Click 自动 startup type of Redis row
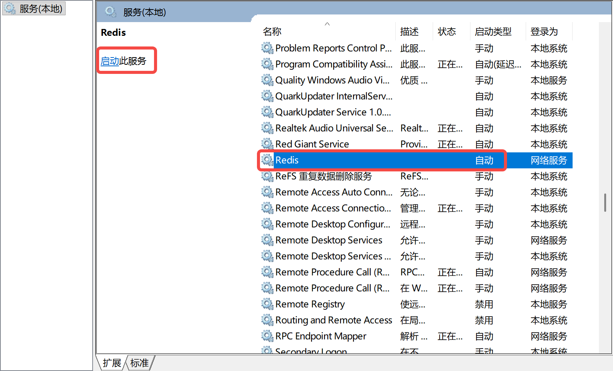 pos(484,160)
